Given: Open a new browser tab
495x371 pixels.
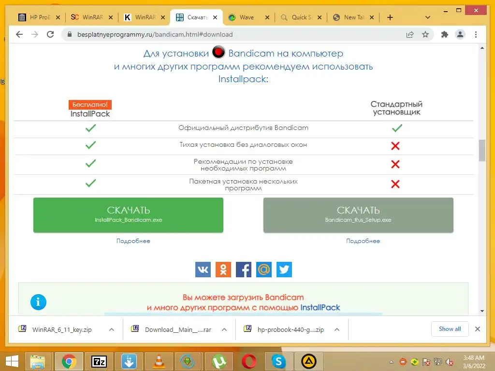Looking at the screenshot, I should coord(390,17).
